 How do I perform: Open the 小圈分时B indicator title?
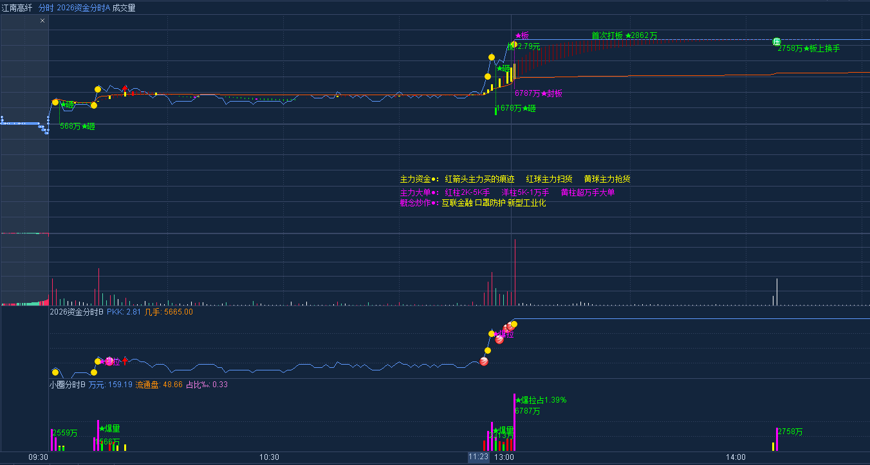tap(68, 385)
